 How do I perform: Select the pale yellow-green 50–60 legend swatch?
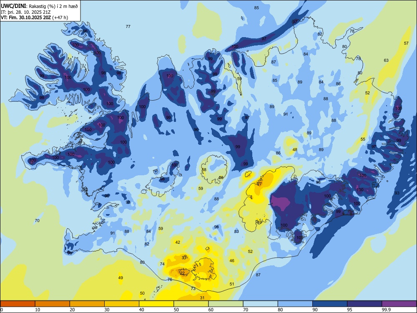191,304
